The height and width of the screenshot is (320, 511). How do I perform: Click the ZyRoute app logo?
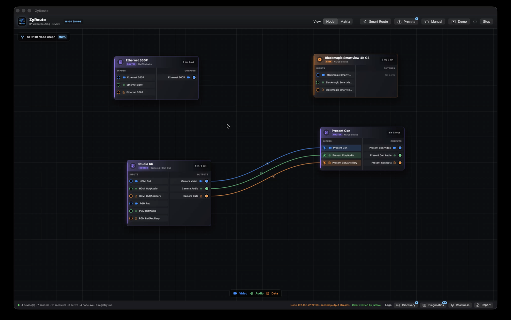pos(22,21)
